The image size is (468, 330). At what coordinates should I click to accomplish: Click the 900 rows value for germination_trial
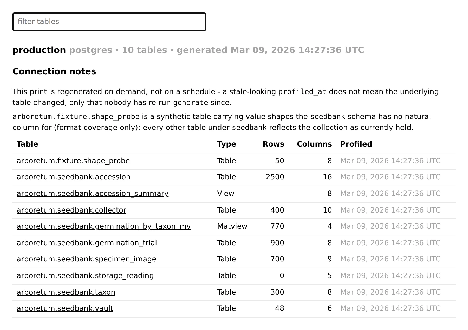click(277, 243)
